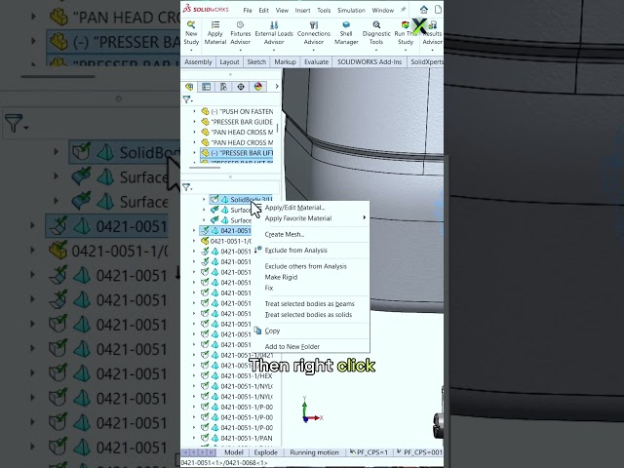
Task: Expand the PUSH ON FASTEN tree node
Action: point(195,111)
